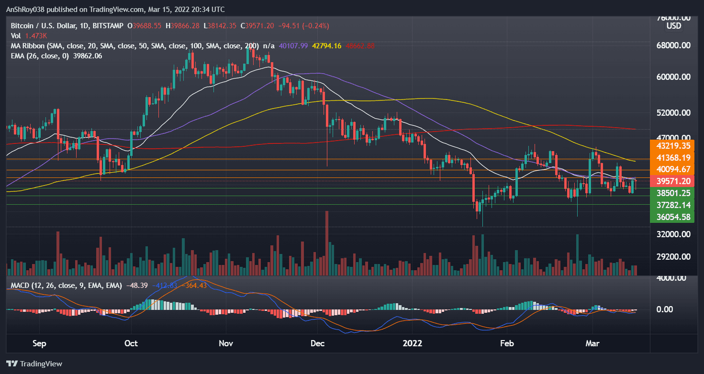Image resolution: width=704 pixels, height=374 pixels.
Task: Click the green support label 38501.25
Action: [x=672, y=193]
